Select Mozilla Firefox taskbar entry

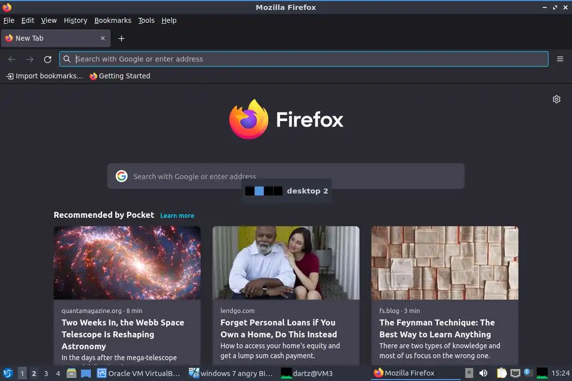[x=415, y=373]
